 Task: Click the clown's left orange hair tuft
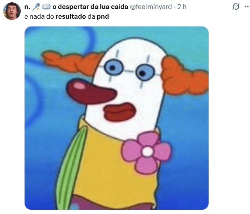(73, 62)
